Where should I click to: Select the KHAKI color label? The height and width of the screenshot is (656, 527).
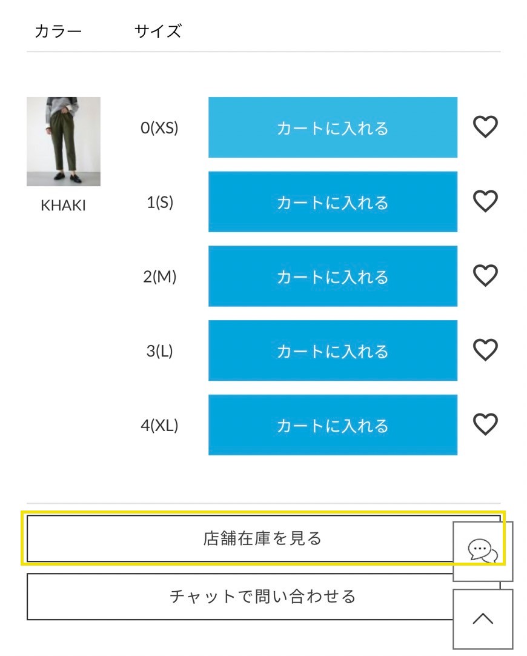coord(64,206)
